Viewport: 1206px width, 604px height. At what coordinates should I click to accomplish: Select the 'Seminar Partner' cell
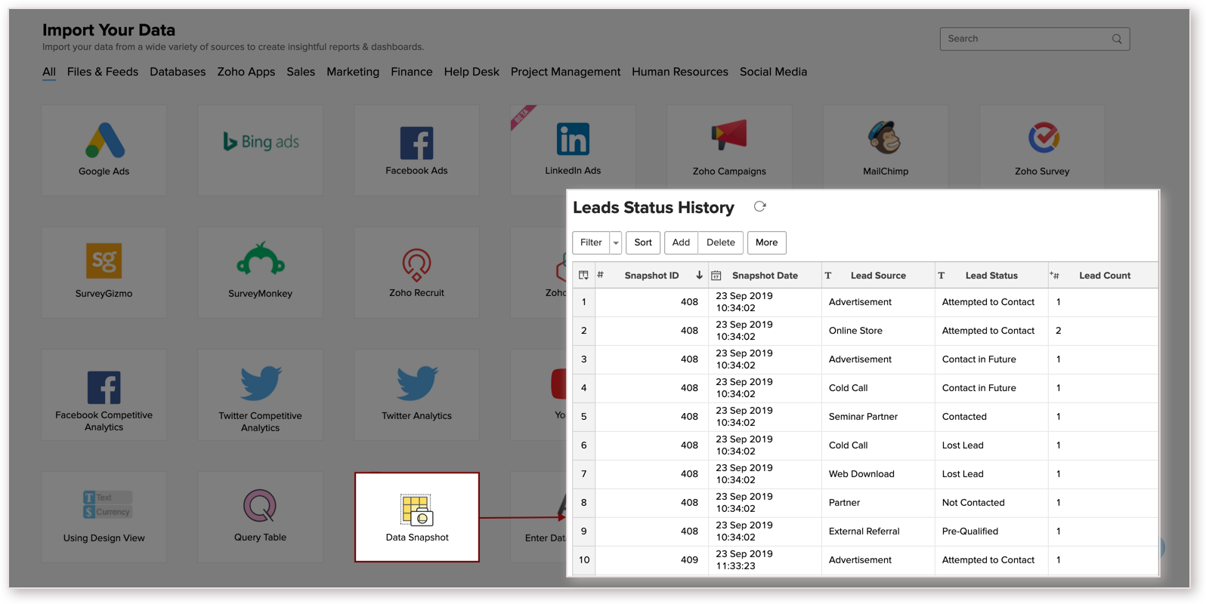878,417
